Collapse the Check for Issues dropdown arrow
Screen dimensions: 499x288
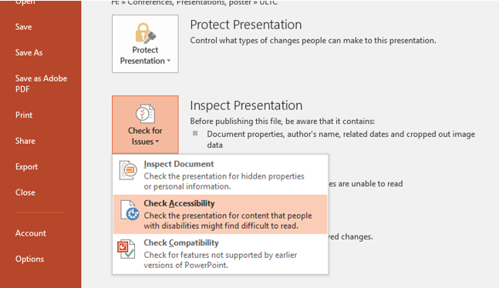(x=157, y=142)
